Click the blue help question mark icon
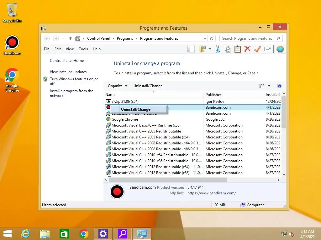The width and height of the screenshot is (321, 240). pos(279,86)
